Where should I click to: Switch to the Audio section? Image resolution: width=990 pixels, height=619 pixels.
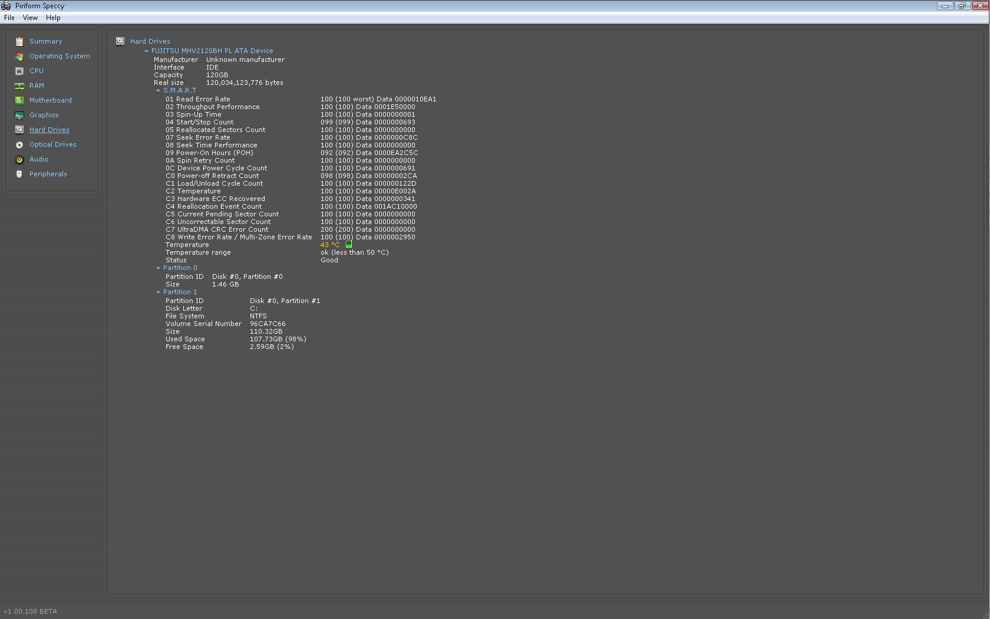39,159
